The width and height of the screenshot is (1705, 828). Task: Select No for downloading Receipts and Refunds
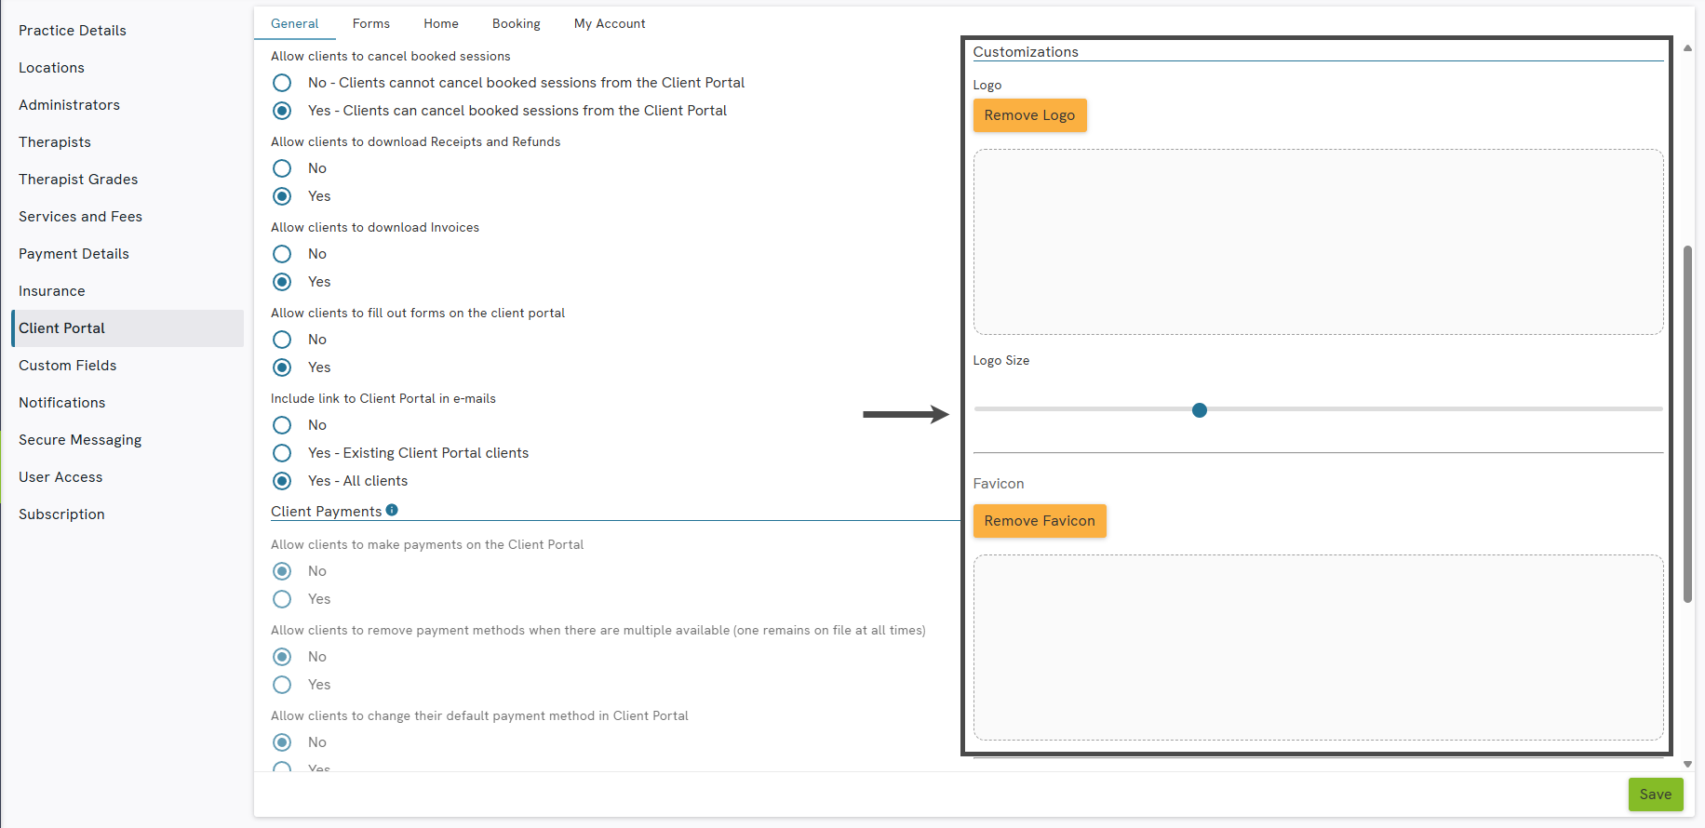(x=282, y=168)
